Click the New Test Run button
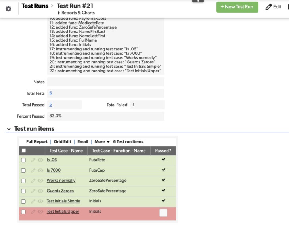 pyautogui.click(x=237, y=7)
